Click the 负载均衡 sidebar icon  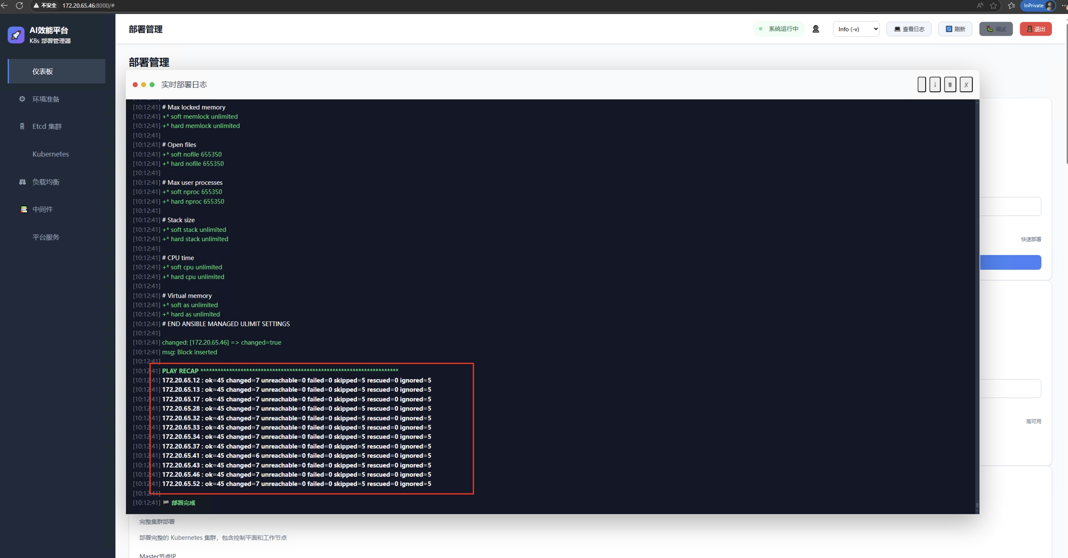pos(22,182)
